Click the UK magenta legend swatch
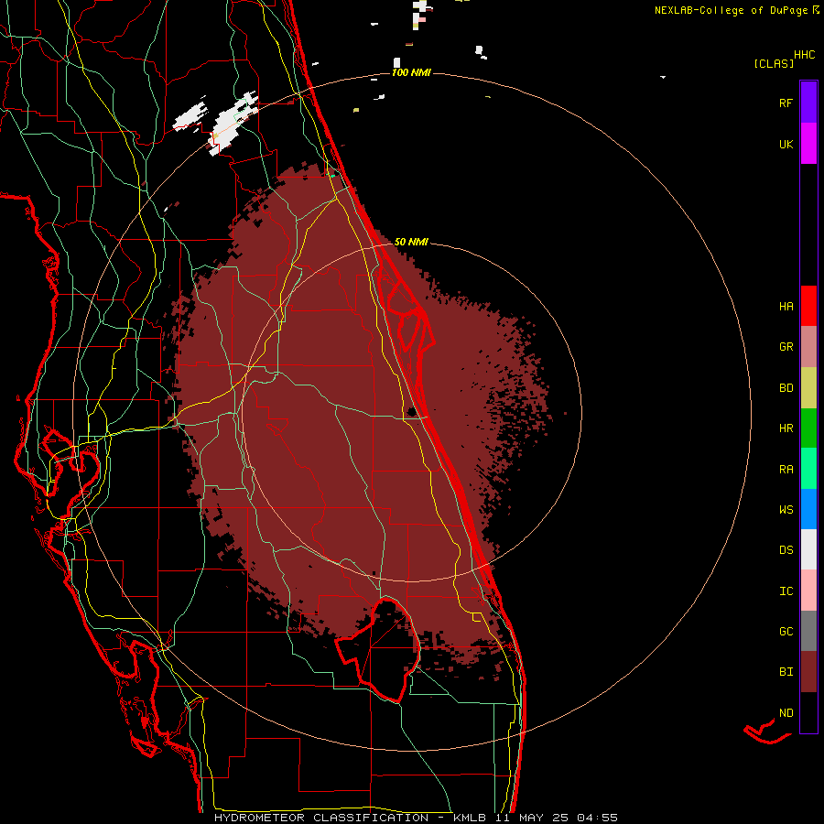This screenshot has width=824, height=824. coord(808,143)
